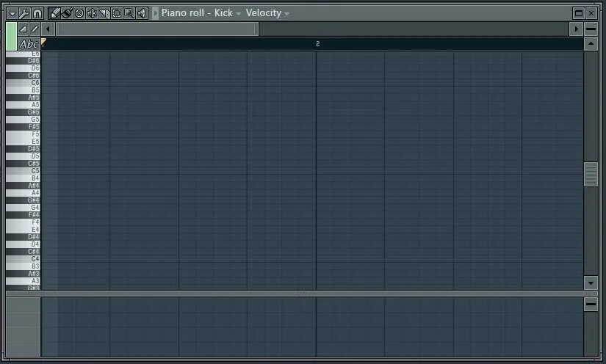Image resolution: width=606 pixels, height=364 pixels.
Task: Click the E5 piano key
Action: pyautogui.click(x=24, y=142)
